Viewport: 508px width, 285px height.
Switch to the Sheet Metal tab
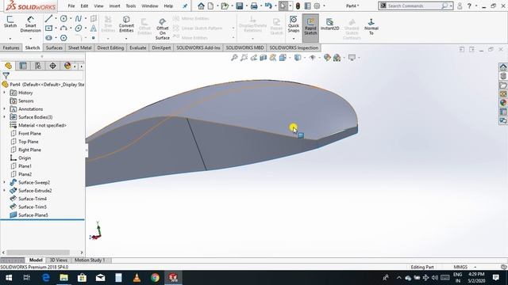[79, 47]
